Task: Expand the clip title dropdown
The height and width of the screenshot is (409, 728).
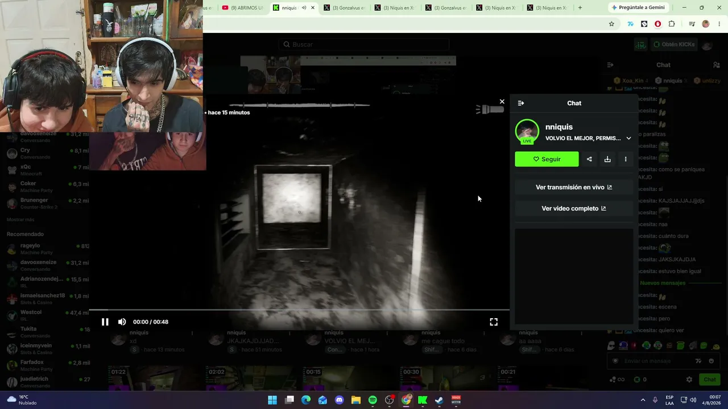Action: tap(628, 138)
